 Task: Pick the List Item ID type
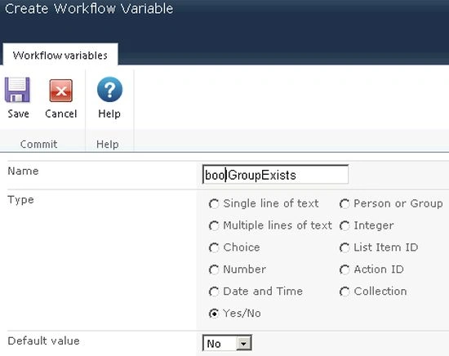[345, 247]
